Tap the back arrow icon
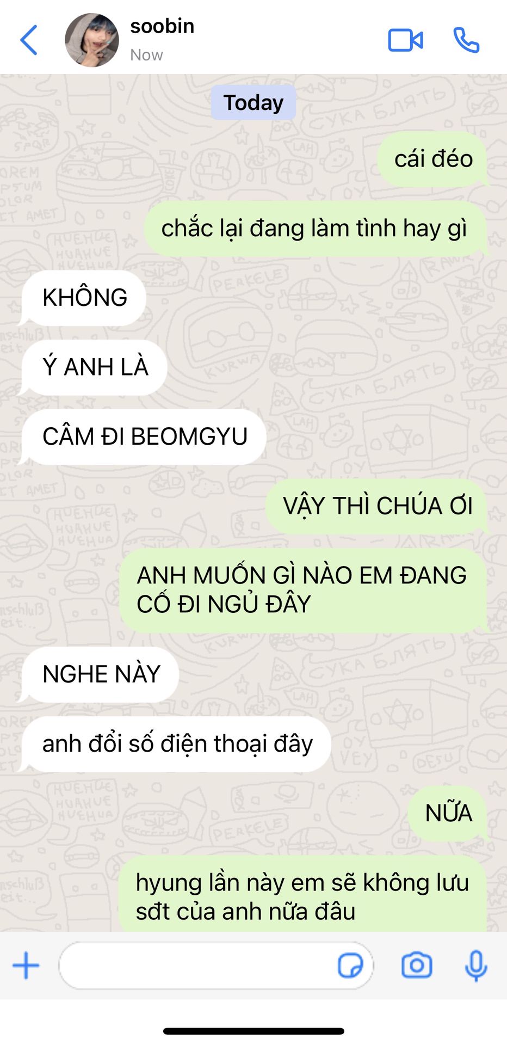 click(x=29, y=40)
